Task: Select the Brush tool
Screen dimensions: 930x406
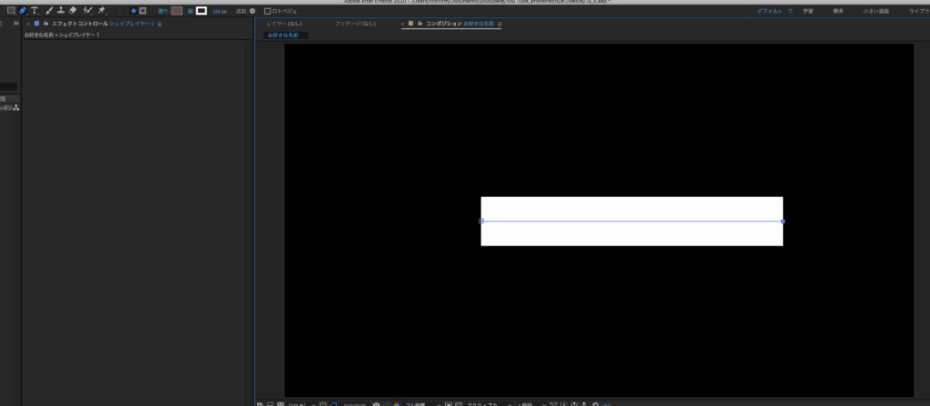Action: pos(49,11)
